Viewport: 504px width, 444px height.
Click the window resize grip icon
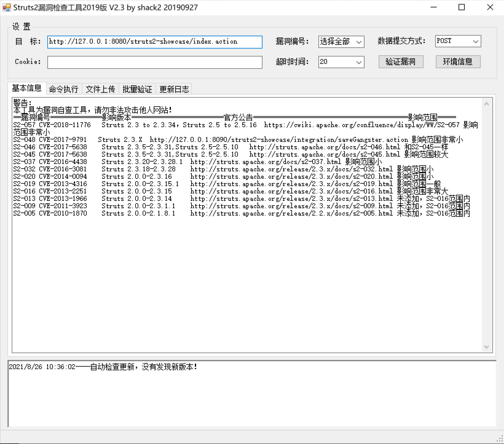[500, 439]
